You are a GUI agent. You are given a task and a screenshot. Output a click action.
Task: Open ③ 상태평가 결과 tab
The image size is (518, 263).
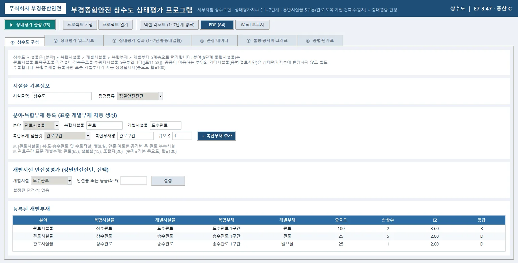pos(147,40)
